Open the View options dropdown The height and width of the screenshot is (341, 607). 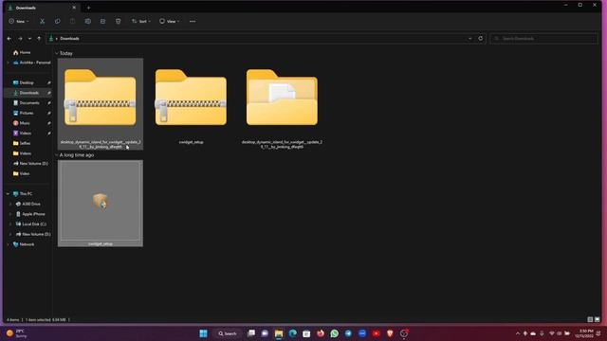(169, 21)
